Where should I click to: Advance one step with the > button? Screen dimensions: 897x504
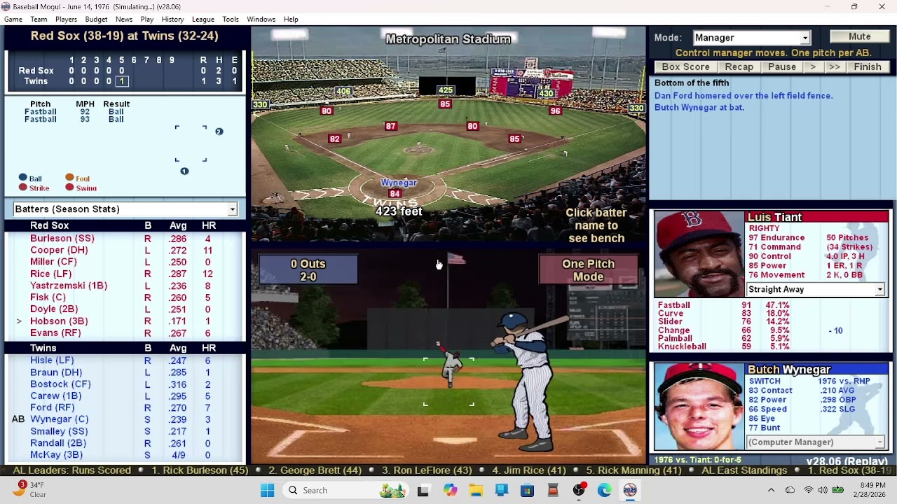[812, 66]
